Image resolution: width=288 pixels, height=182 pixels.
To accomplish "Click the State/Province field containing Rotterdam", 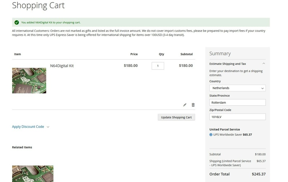I will (x=237, y=102).
